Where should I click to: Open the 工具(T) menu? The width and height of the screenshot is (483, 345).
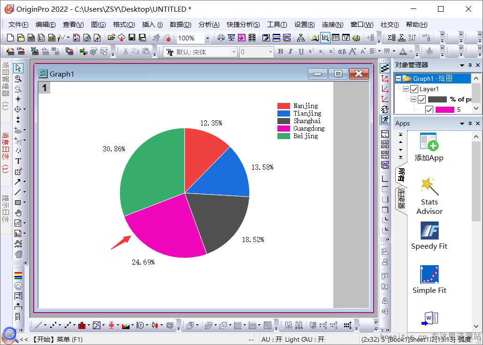pos(277,25)
